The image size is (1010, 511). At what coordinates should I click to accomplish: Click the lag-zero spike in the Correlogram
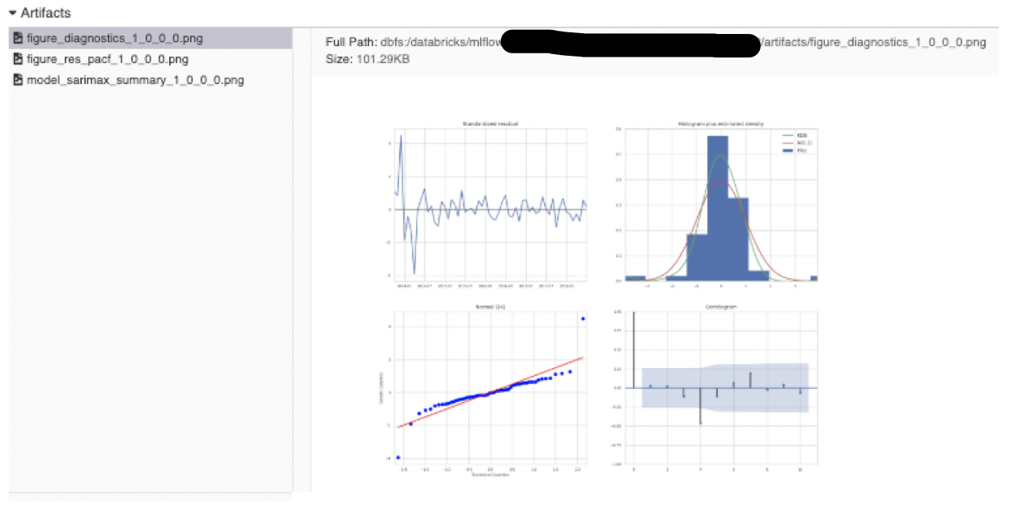tap(634, 349)
